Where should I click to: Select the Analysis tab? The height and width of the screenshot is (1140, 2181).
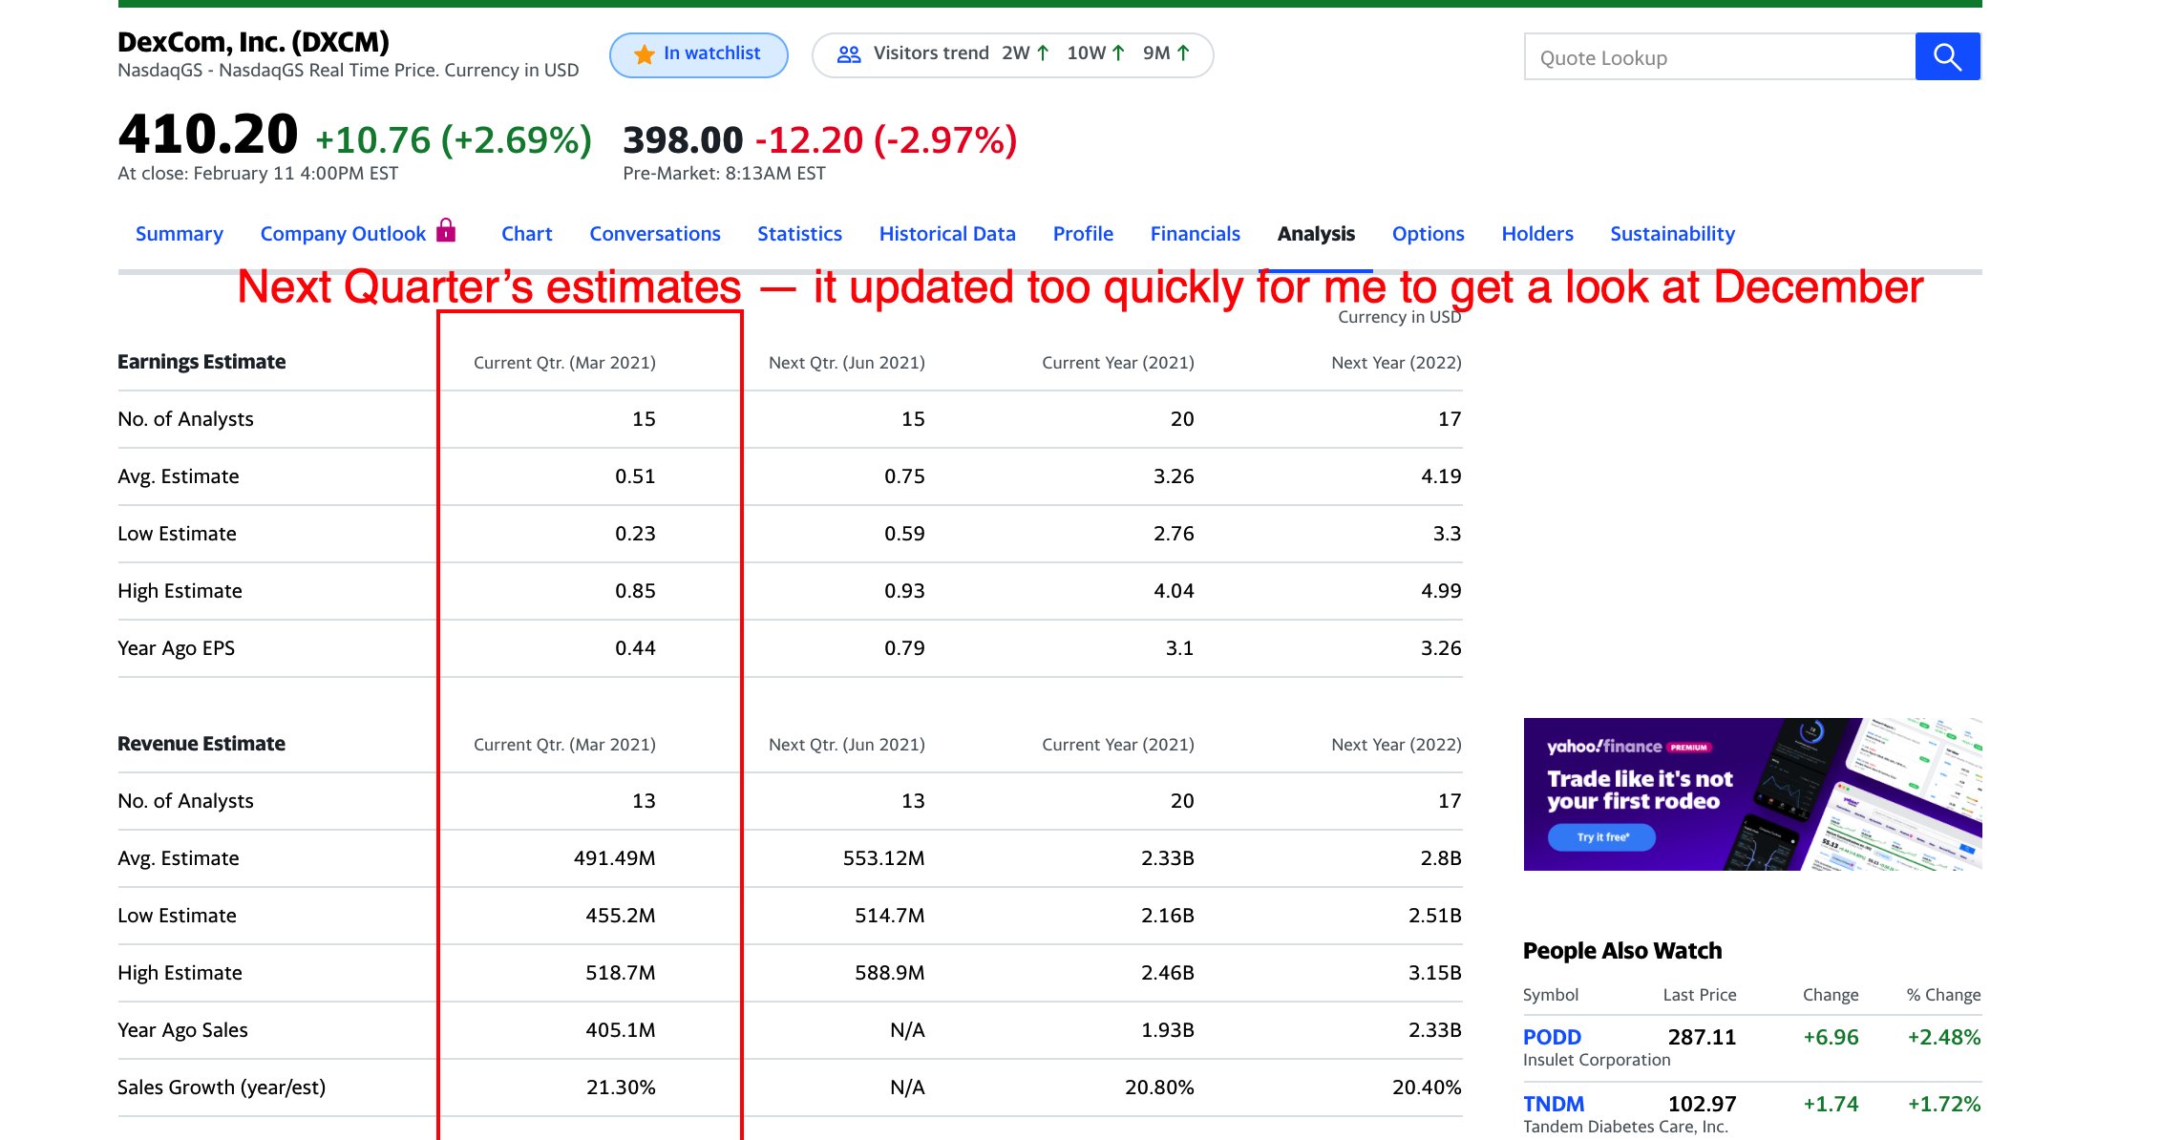pos(1316,234)
